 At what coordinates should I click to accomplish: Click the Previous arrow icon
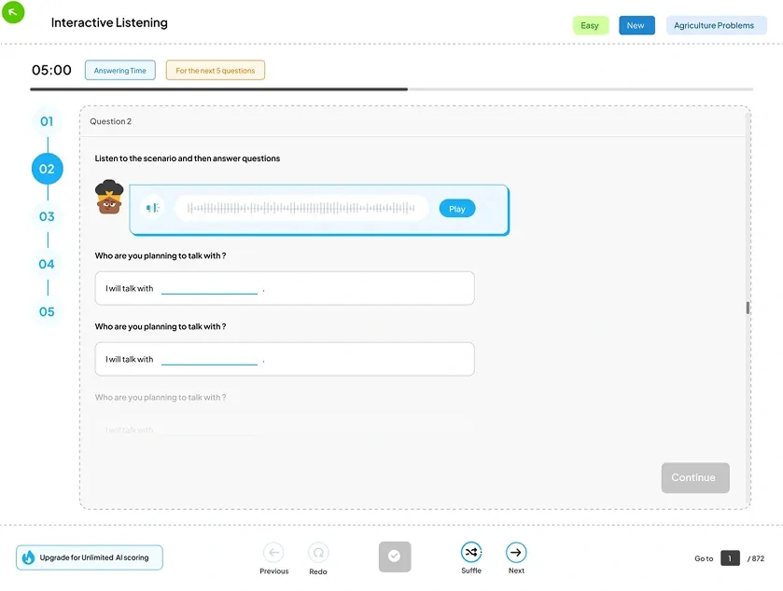273,553
